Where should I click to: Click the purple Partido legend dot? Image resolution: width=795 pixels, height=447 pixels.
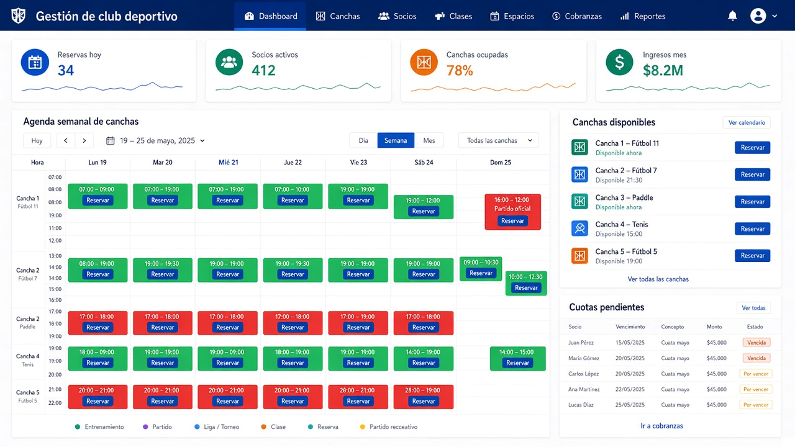point(146,427)
